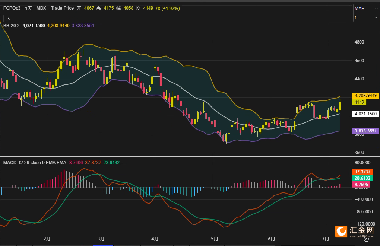Click the pink 8.7606 value in MACD legend
The width and height of the screenshot is (380, 246).
(x=76, y=163)
